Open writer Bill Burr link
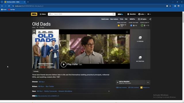 pos(41,86)
